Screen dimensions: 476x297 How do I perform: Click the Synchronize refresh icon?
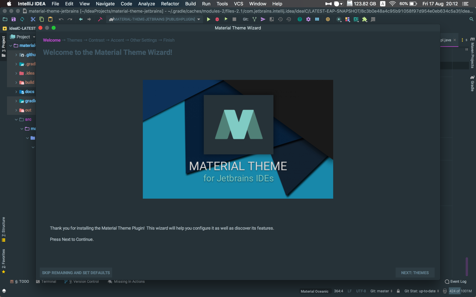pos(22,19)
